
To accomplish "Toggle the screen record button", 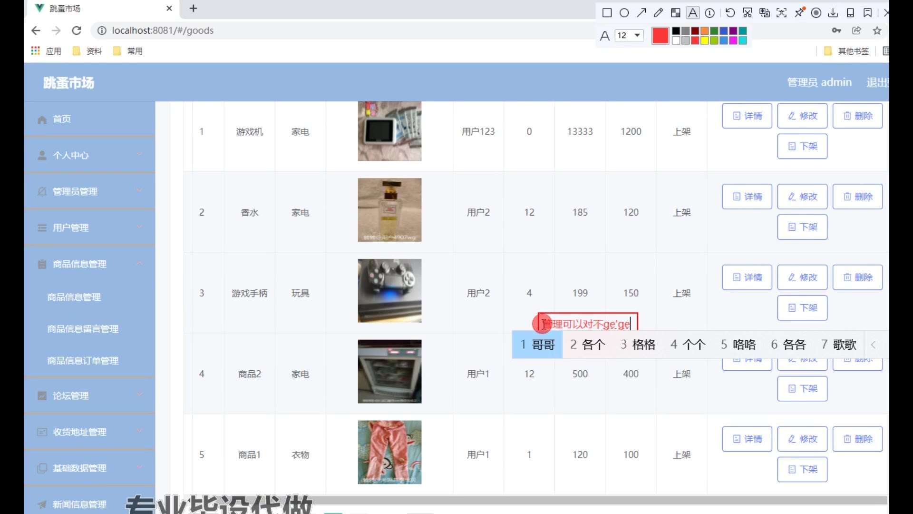I will 816,13.
